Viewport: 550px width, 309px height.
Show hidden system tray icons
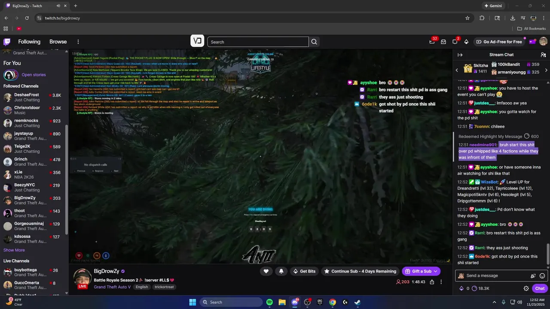coord(494,302)
